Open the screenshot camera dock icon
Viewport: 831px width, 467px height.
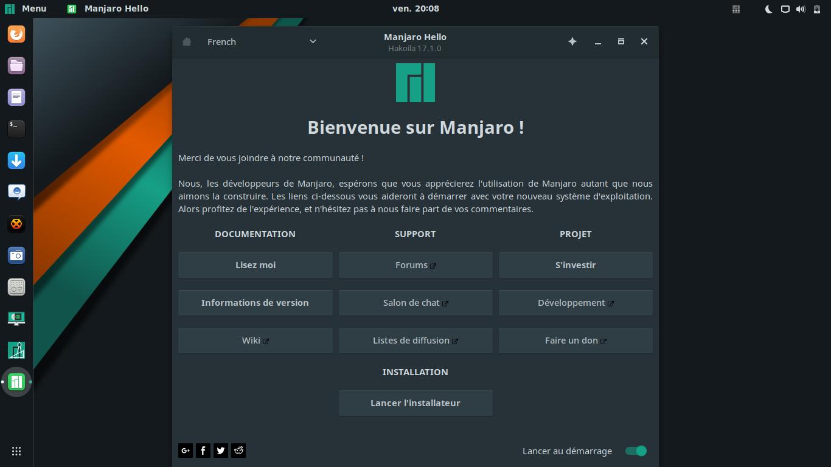pyautogui.click(x=16, y=255)
